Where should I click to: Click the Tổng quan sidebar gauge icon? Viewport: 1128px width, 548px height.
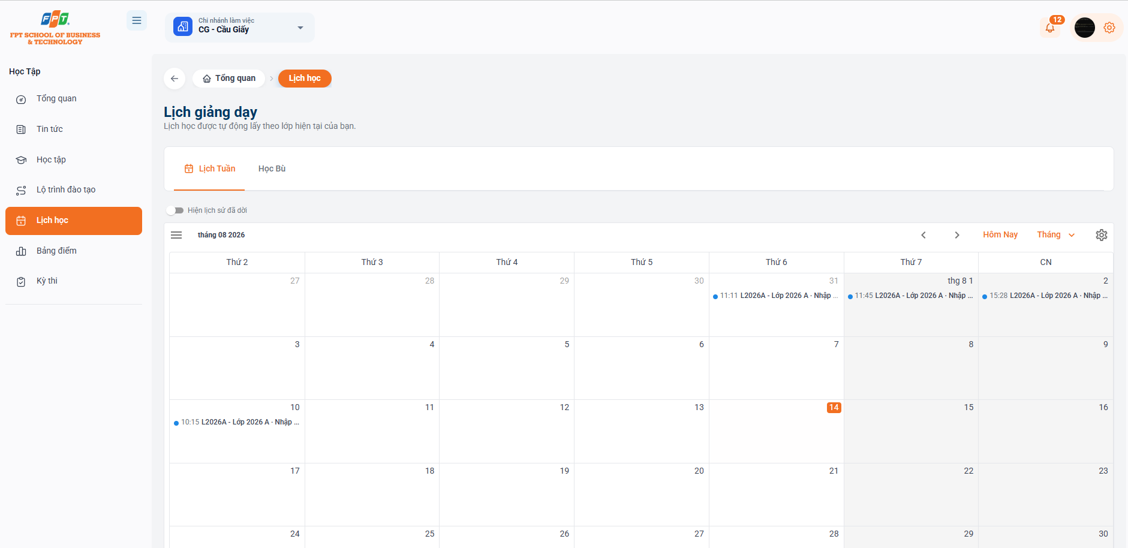(x=21, y=100)
